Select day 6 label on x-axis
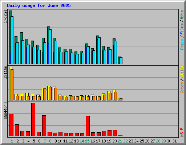 (39, 141)
